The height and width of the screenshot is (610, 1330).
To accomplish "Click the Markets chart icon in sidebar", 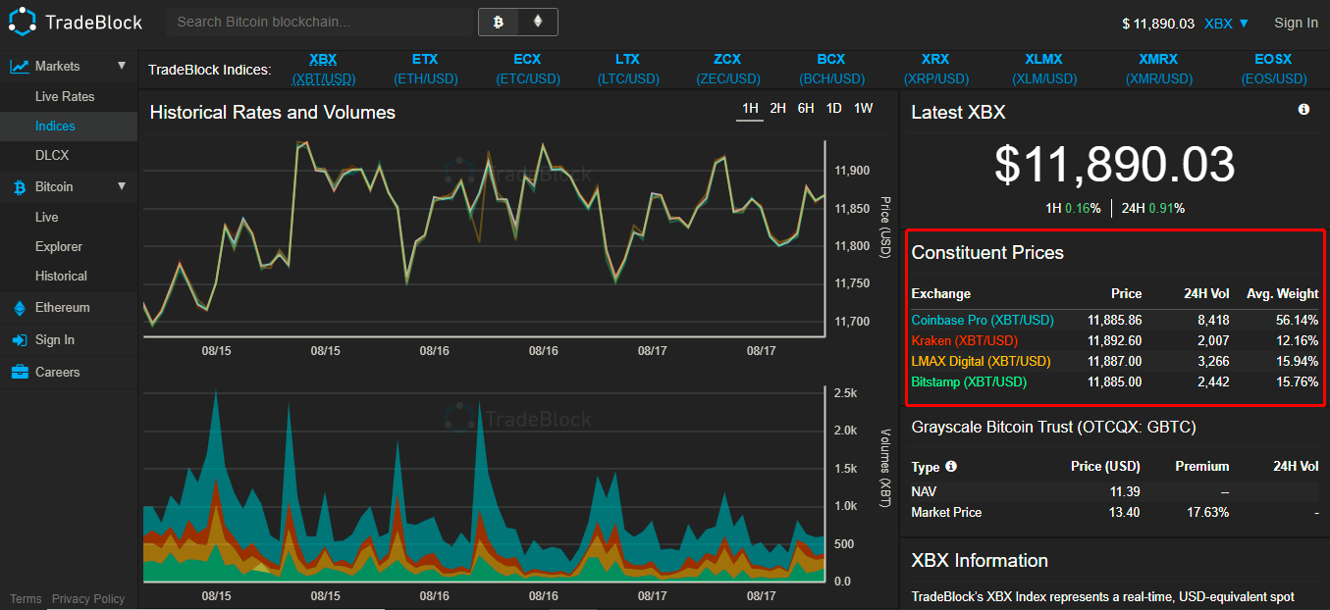I will (19, 67).
